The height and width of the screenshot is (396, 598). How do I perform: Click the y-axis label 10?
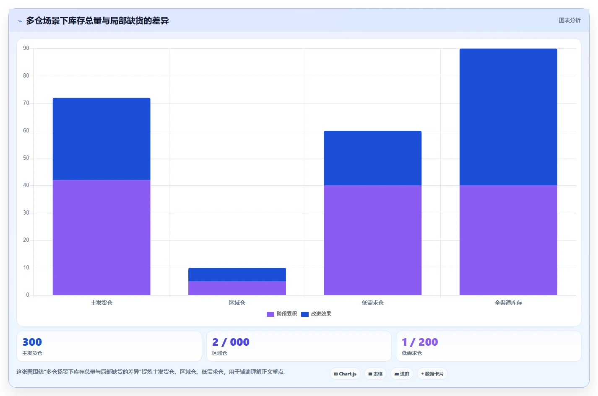pyautogui.click(x=26, y=268)
